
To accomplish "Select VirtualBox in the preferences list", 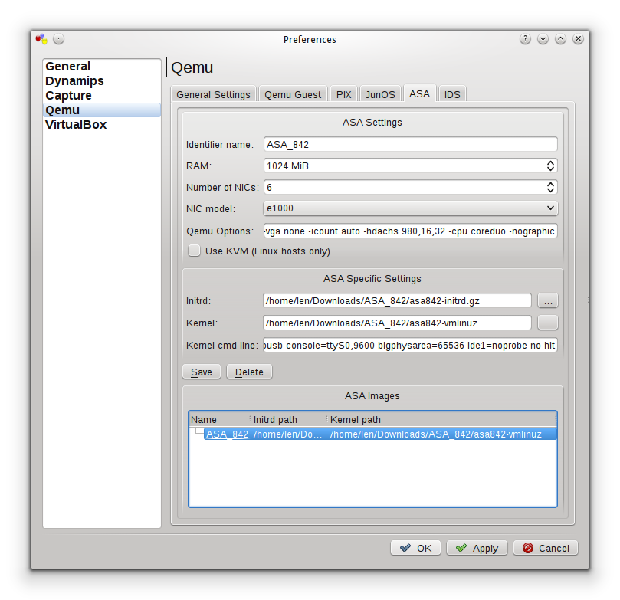I will coord(102,125).
